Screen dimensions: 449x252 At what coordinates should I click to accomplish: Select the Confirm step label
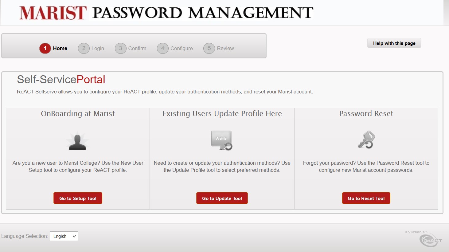[137, 48]
